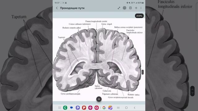198x111 pixels.
Task: Tap the full-screen expand arrows icon
Action: [x=119, y=8]
